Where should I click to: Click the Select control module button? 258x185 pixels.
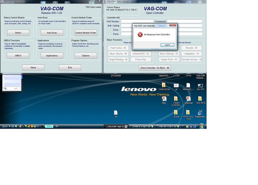point(18,33)
